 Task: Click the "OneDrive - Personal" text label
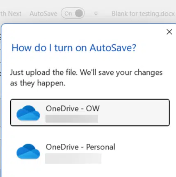(x=80, y=147)
